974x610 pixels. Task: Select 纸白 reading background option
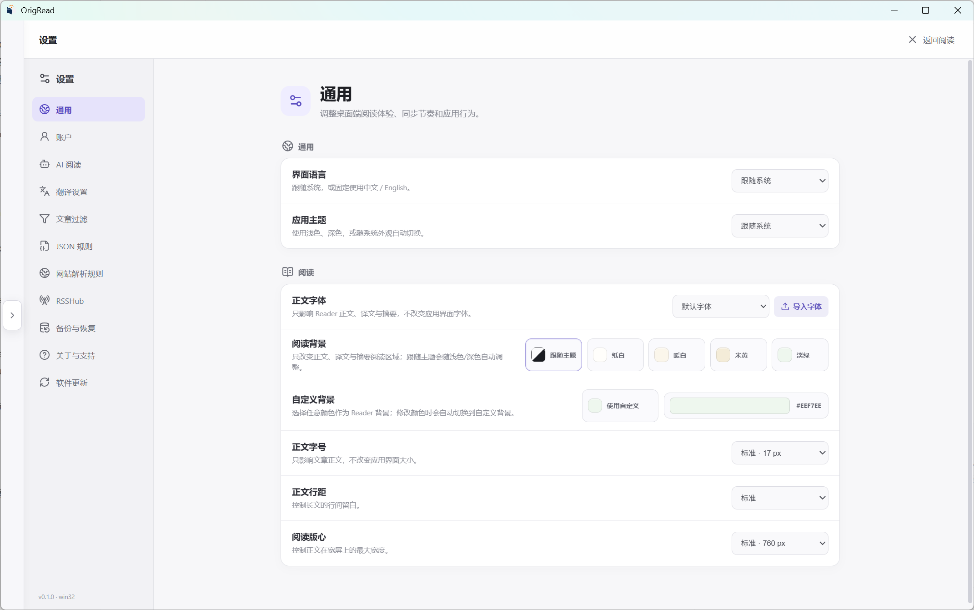click(x=615, y=355)
